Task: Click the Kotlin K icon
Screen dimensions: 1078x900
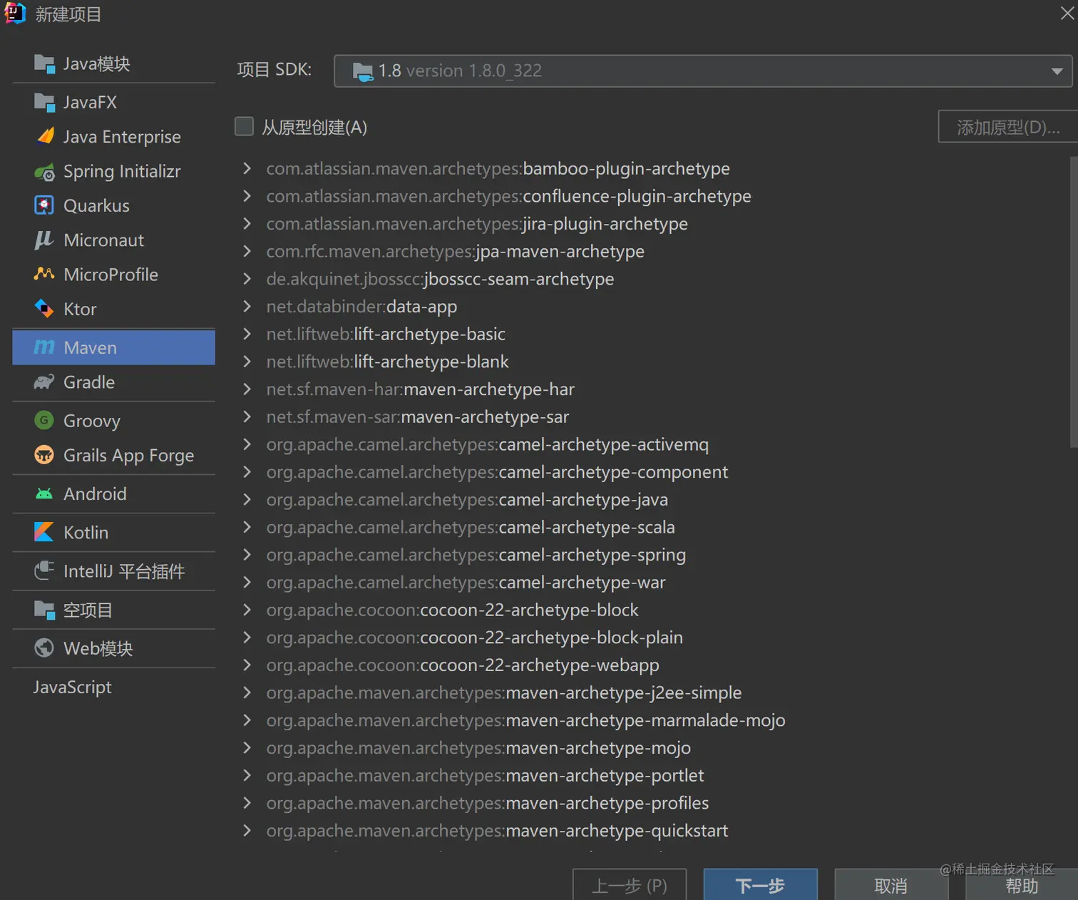Action: 44,532
